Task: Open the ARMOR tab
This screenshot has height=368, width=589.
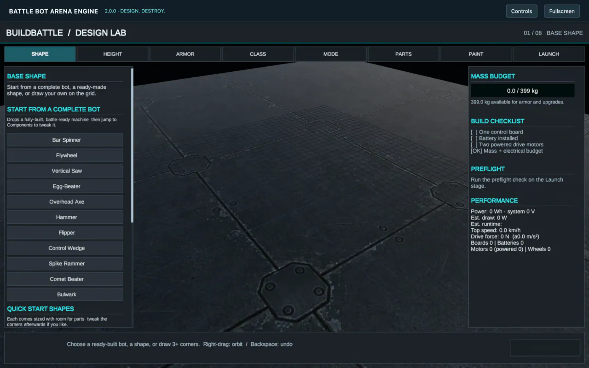Action: click(185, 54)
